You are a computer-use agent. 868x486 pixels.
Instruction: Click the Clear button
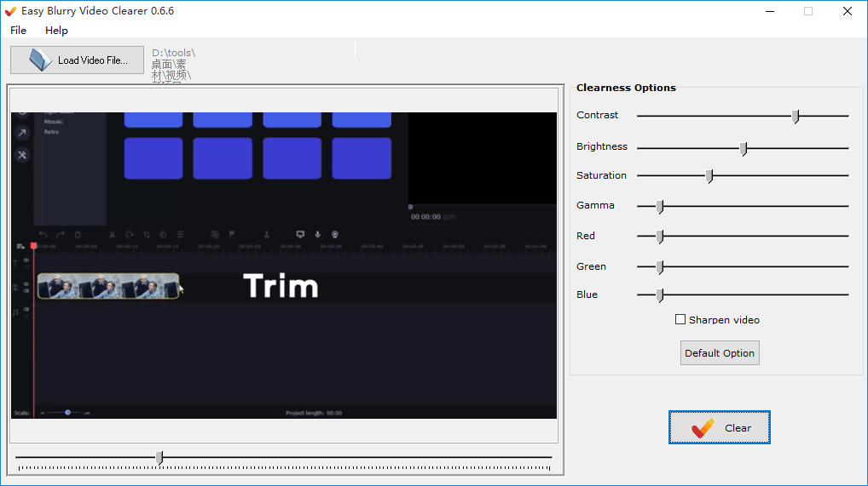click(719, 427)
